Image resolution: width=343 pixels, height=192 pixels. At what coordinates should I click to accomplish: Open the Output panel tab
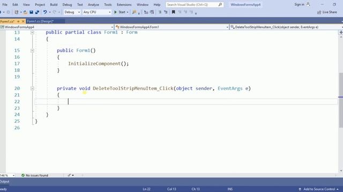click(x=4, y=181)
